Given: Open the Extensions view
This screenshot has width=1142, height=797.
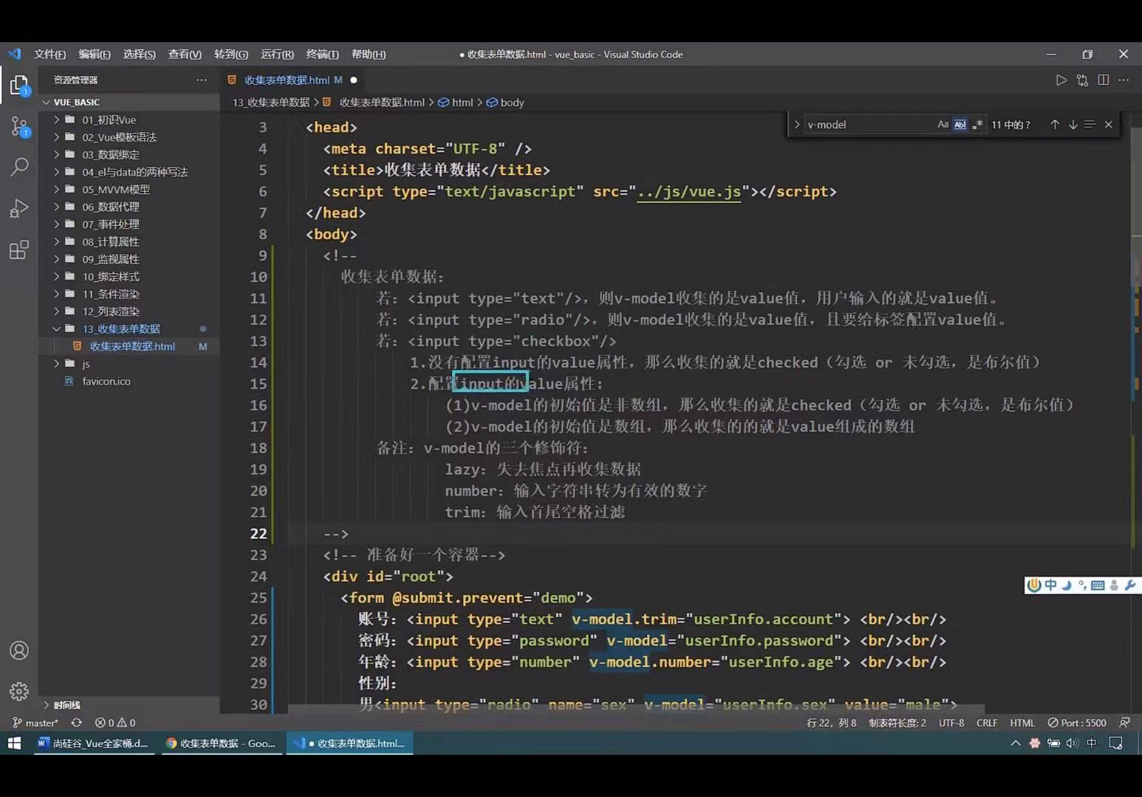Looking at the screenshot, I should (x=19, y=250).
